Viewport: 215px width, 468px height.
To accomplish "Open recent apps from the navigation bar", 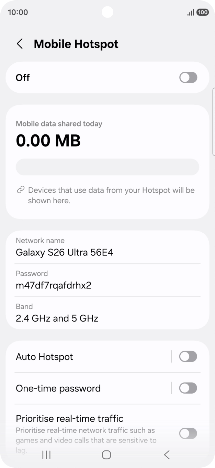I will pos(46,455).
